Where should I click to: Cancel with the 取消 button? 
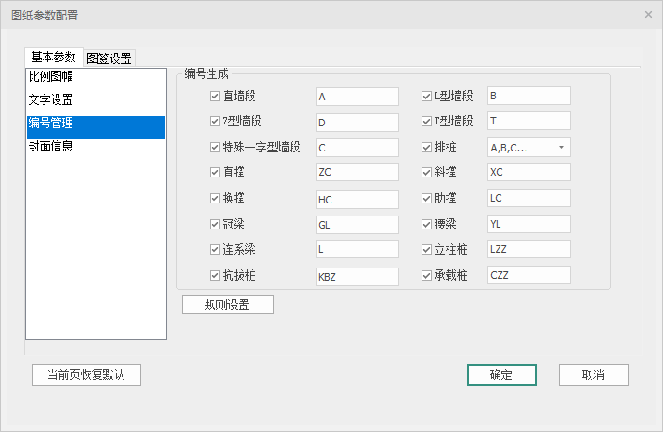click(593, 374)
